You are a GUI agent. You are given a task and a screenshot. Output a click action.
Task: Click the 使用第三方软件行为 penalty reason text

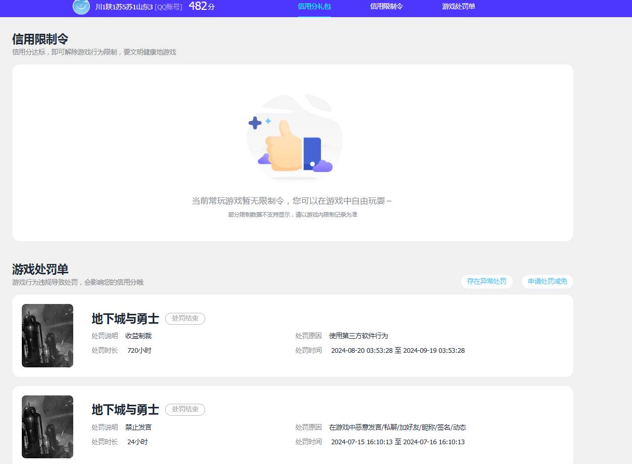(358, 336)
